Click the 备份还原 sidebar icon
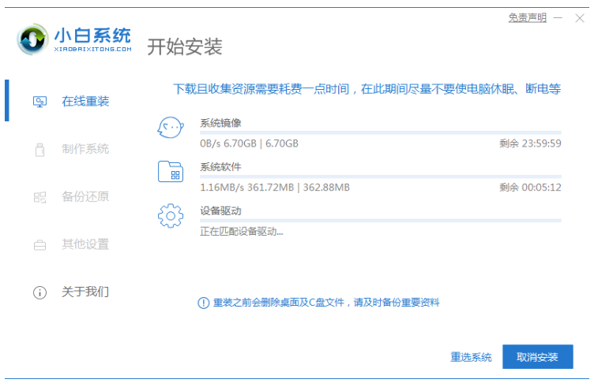594x383 pixels. click(39, 197)
